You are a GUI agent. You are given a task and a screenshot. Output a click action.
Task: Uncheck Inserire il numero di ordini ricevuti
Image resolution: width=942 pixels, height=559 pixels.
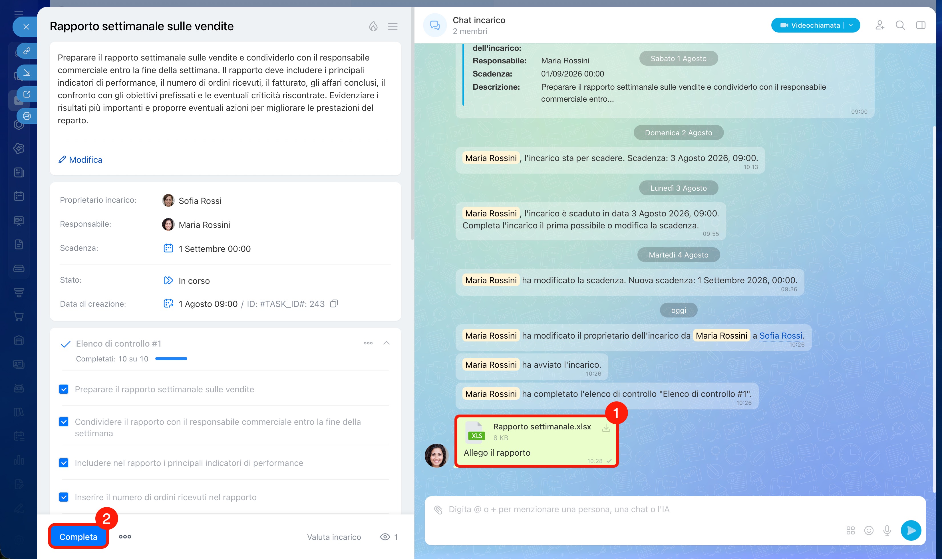64,497
